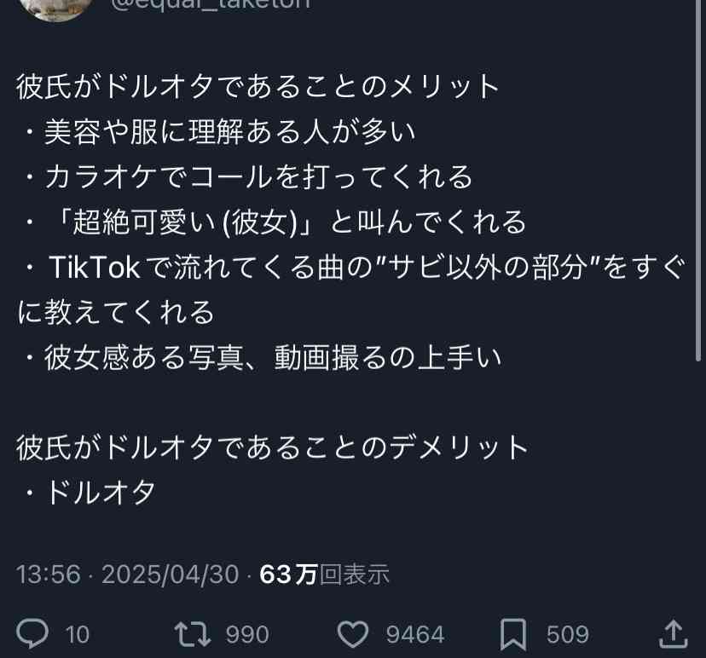
Task: Click the 13:56 timestamp
Action: (49, 574)
